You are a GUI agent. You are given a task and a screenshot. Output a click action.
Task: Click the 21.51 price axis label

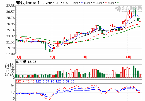coord(11,42)
